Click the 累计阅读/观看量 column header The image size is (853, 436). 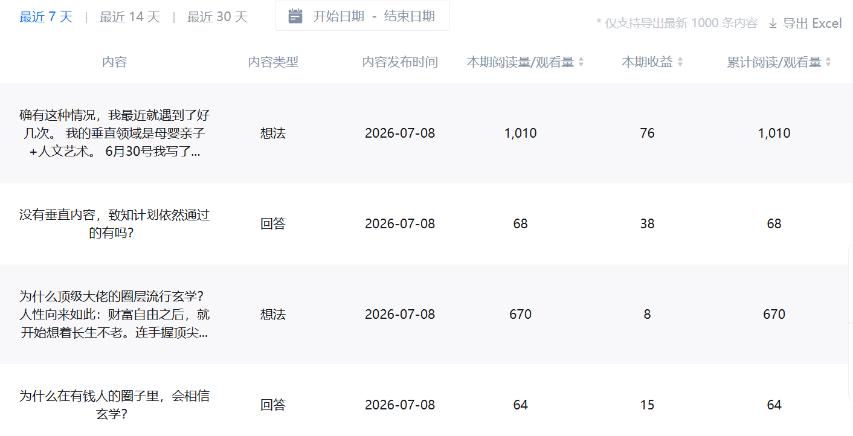point(774,62)
